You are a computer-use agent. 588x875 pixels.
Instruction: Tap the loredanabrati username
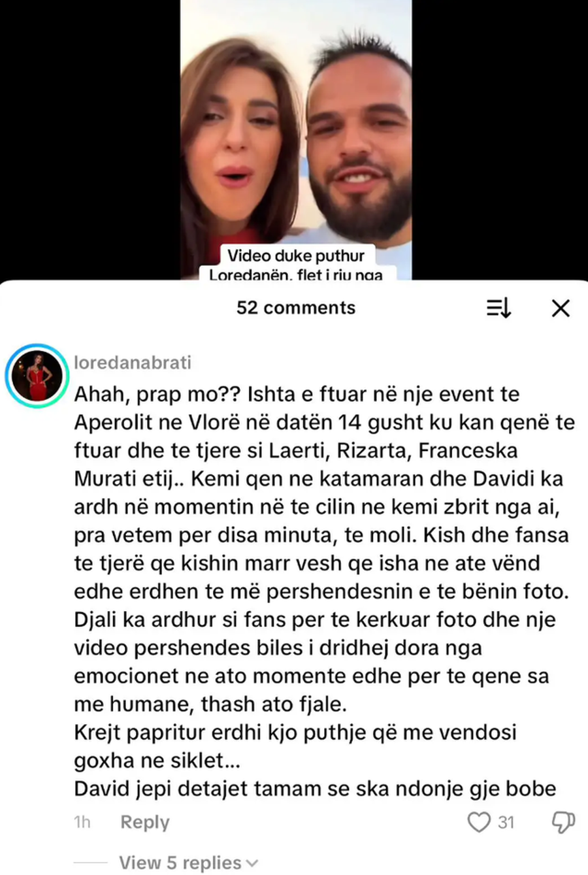coord(133,363)
